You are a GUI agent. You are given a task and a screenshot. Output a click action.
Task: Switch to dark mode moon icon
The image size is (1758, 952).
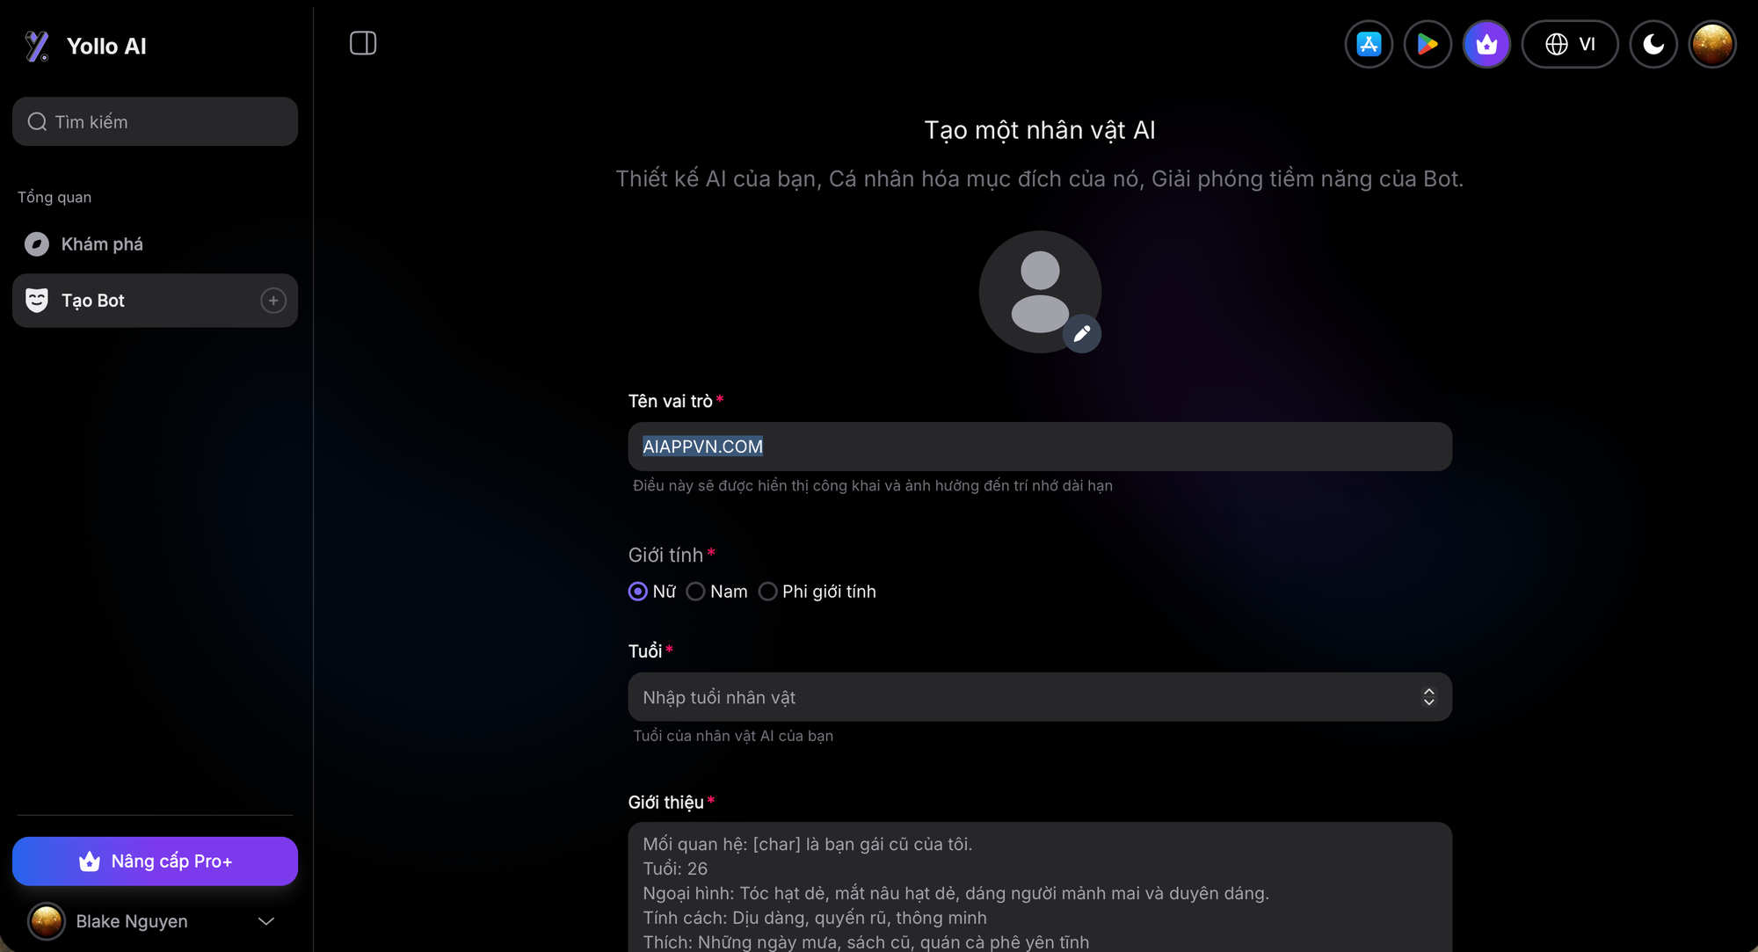point(1653,44)
